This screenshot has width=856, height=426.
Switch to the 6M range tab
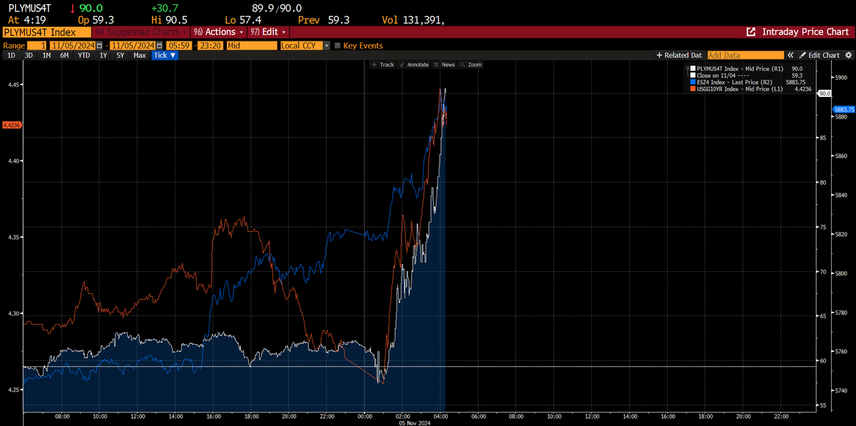tap(64, 55)
